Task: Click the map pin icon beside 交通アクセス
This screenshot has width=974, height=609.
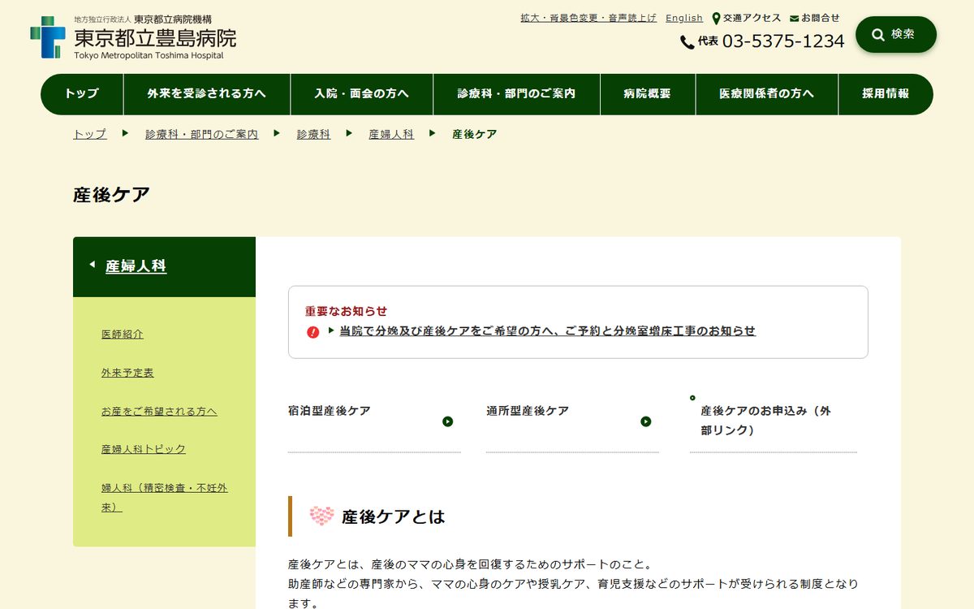Action: pos(717,19)
